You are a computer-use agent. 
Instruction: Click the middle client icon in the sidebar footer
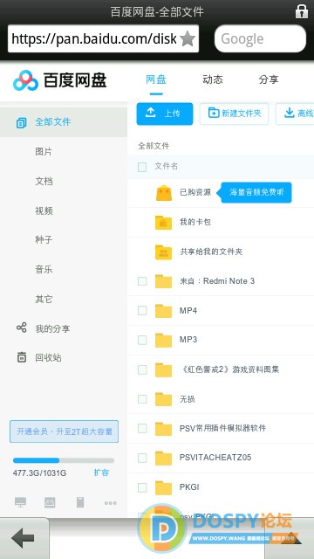point(50,502)
